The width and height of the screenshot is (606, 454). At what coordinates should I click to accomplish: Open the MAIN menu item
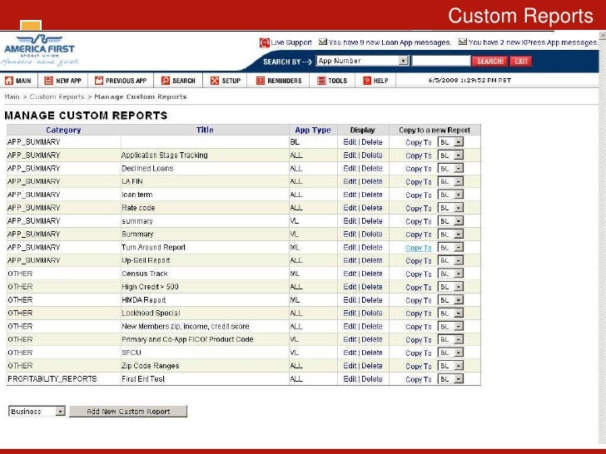pos(18,81)
